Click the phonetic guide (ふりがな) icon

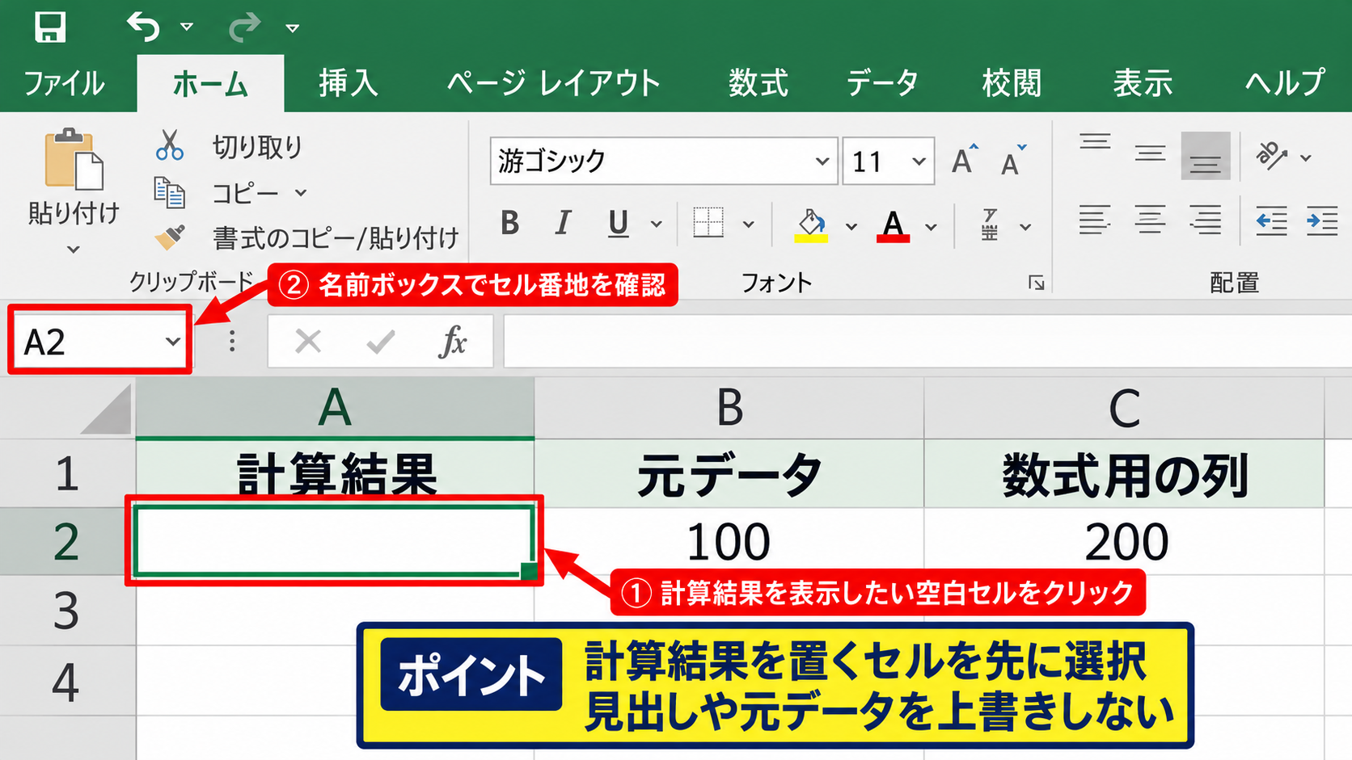[x=990, y=225]
